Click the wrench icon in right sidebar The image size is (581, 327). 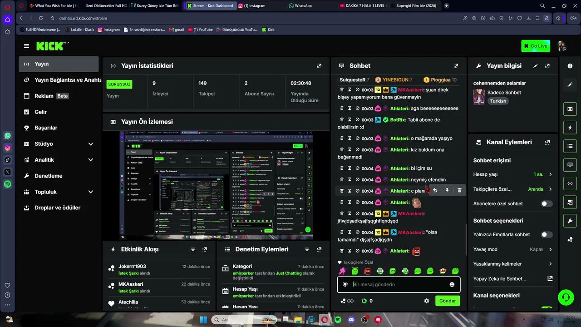570,221
